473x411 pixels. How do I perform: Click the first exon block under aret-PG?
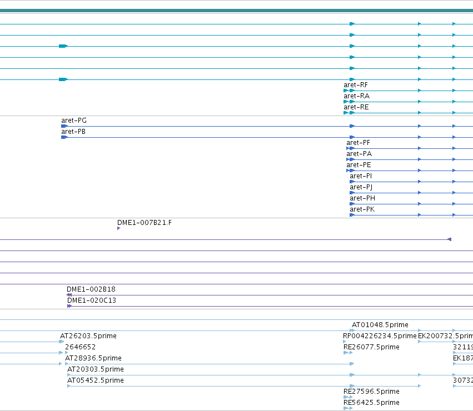click(x=64, y=126)
